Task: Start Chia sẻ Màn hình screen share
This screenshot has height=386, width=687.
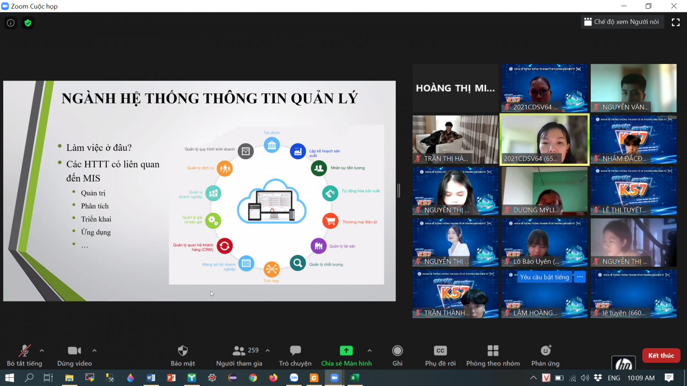Action: coord(346,356)
